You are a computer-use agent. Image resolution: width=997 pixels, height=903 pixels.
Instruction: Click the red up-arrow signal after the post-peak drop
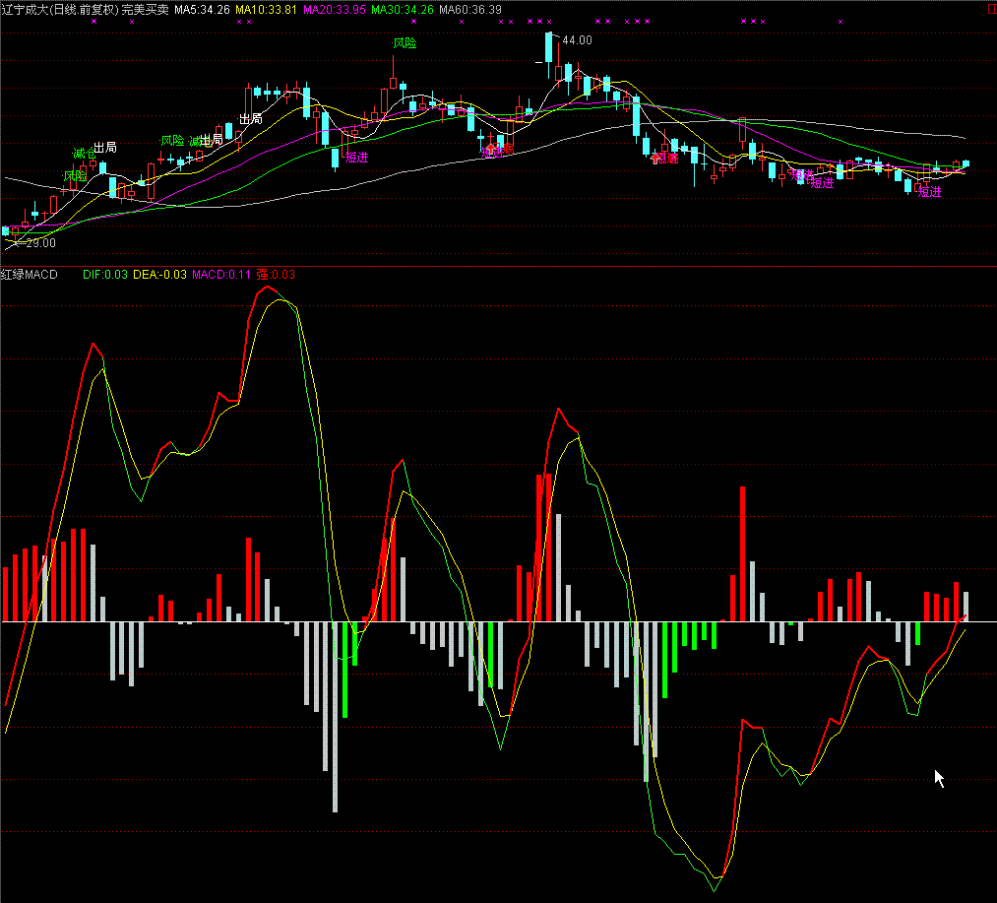pyautogui.click(x=656, y=158)
